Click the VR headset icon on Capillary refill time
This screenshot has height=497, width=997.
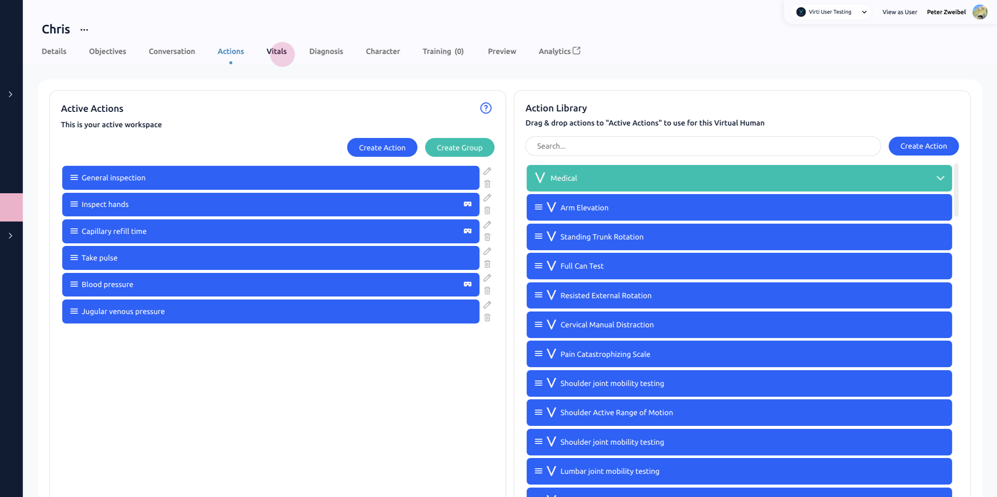point(467,231)
